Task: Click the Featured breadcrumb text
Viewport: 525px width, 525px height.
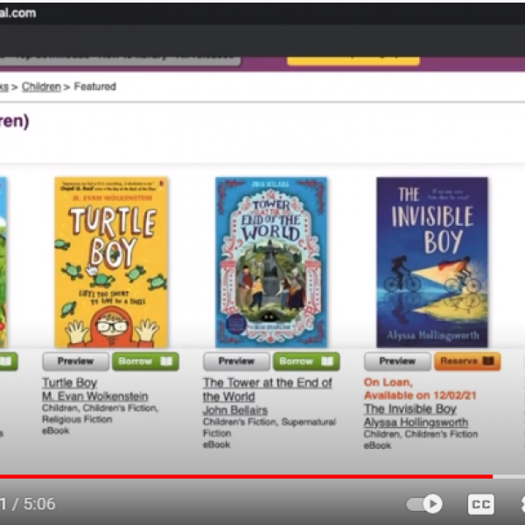Action: point(95,87)
